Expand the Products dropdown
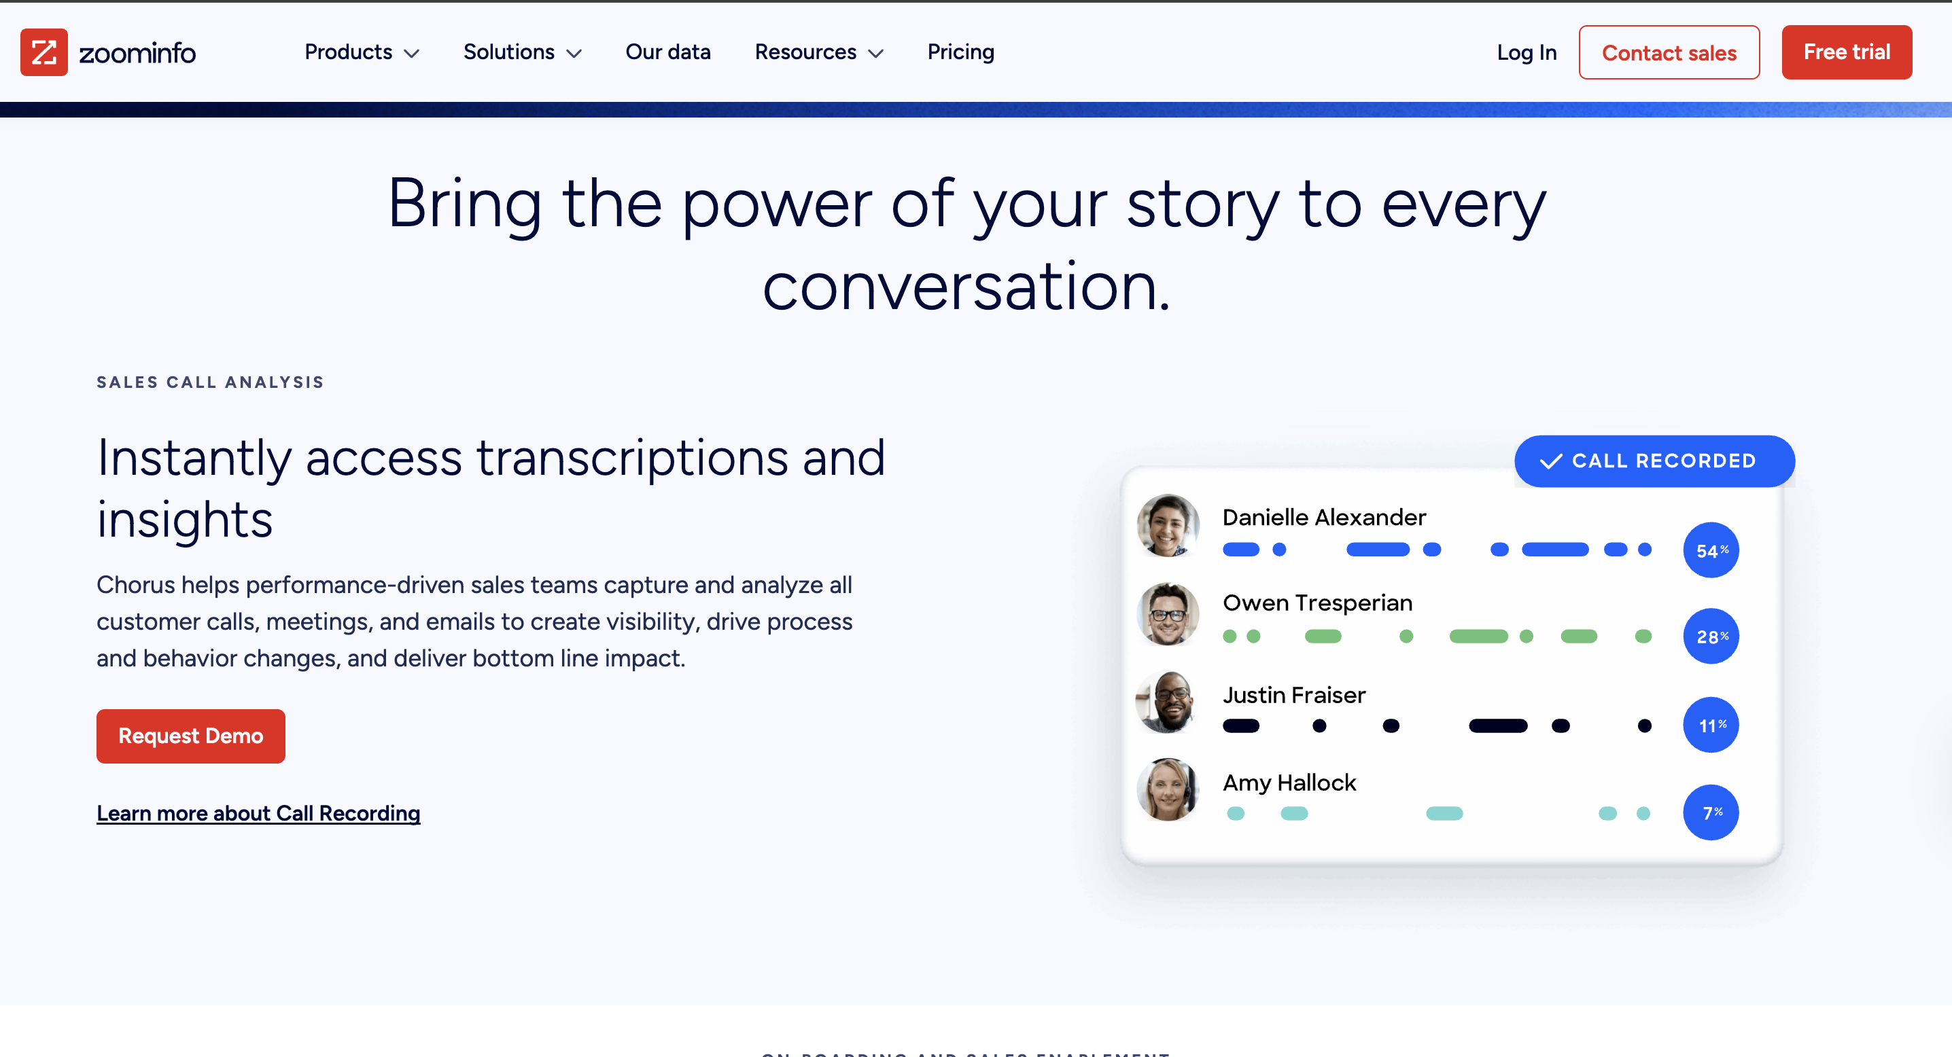The width and height of the screenshot is (1952, 1057). point(411,53)
